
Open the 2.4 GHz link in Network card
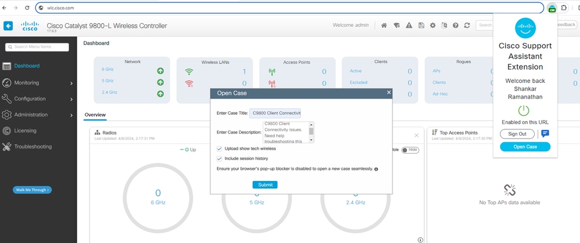[110, 92]
